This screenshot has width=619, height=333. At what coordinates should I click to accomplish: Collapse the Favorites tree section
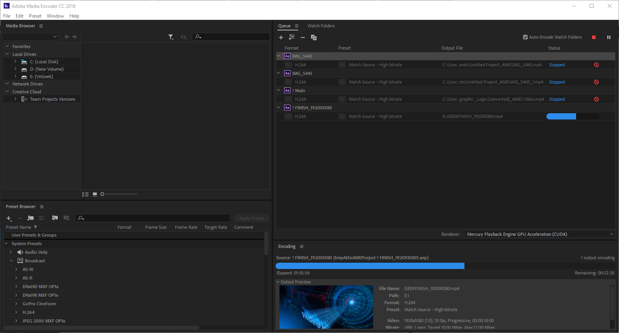coord(7,46)
